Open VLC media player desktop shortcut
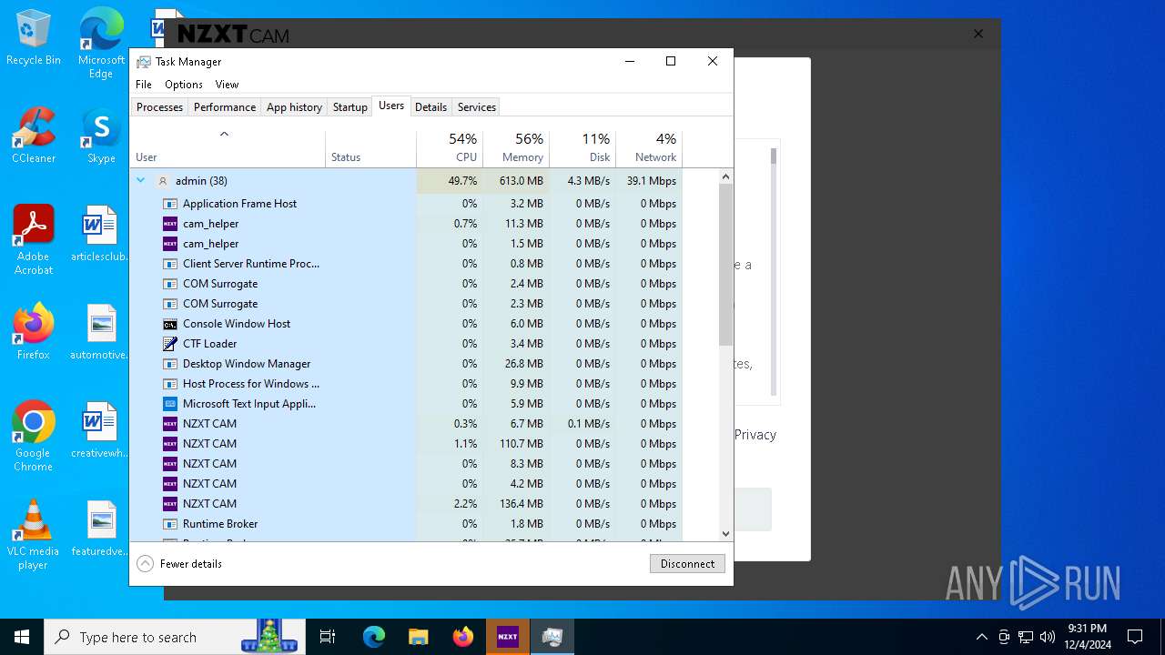This screenshot has height=655, width=1165. click(x=34, y=535)
